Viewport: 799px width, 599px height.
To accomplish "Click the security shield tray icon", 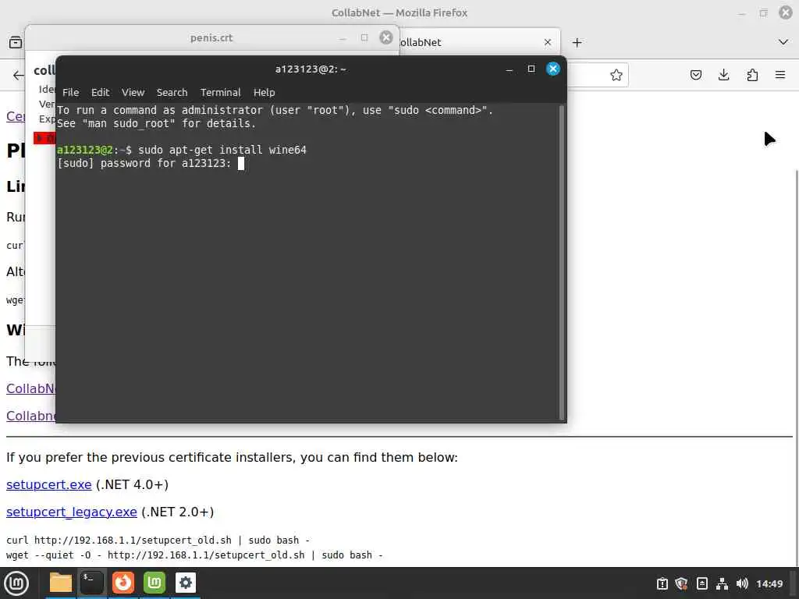I will [x=681, y=583].
